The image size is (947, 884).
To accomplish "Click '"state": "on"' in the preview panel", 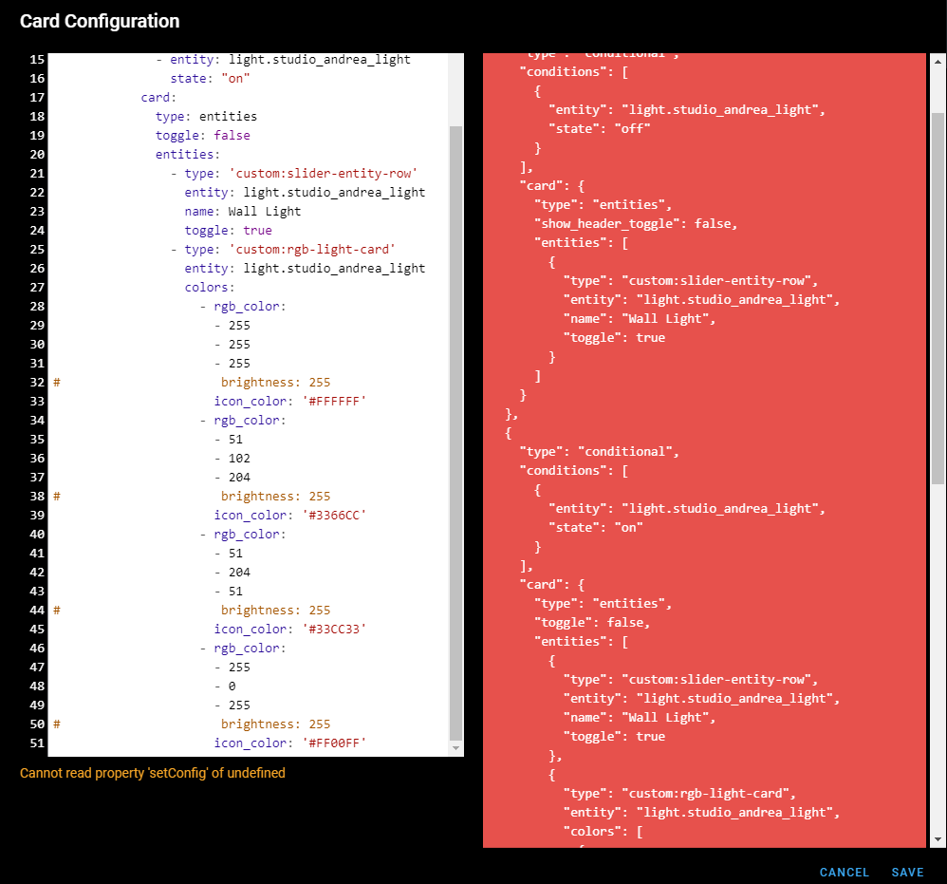I will [x=596, y=528].
